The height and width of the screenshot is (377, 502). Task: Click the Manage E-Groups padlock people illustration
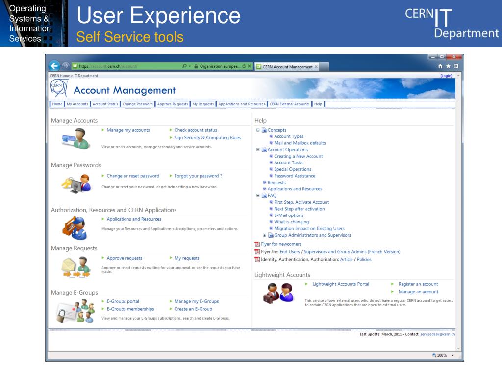coord(75,311)
